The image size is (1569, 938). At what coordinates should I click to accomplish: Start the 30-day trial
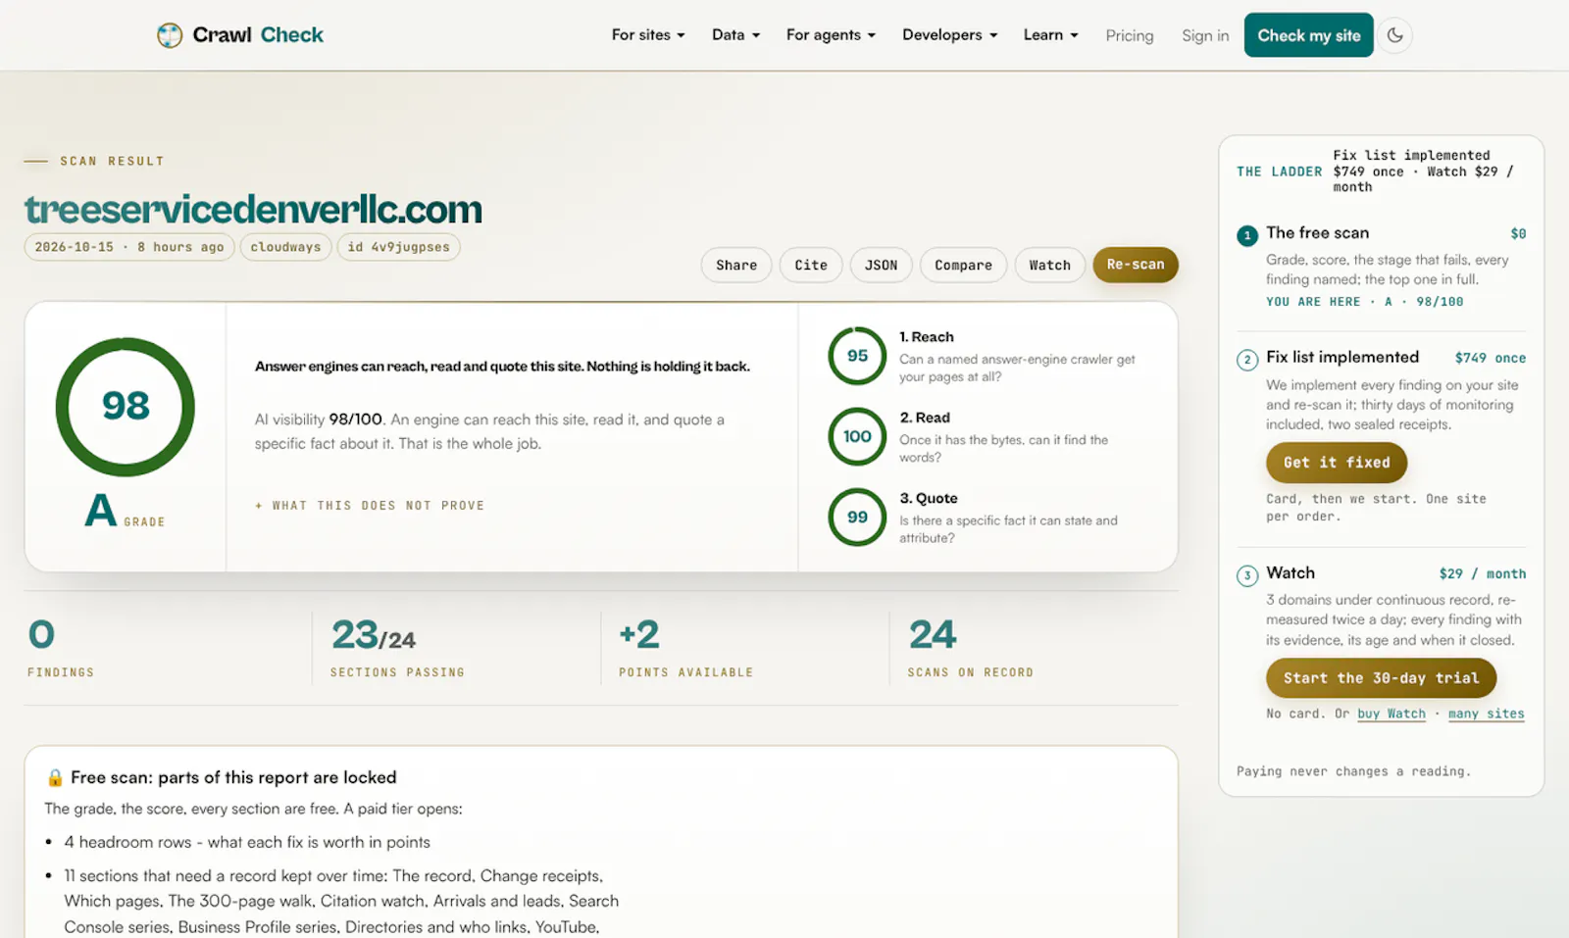[x=1381, y=678]
